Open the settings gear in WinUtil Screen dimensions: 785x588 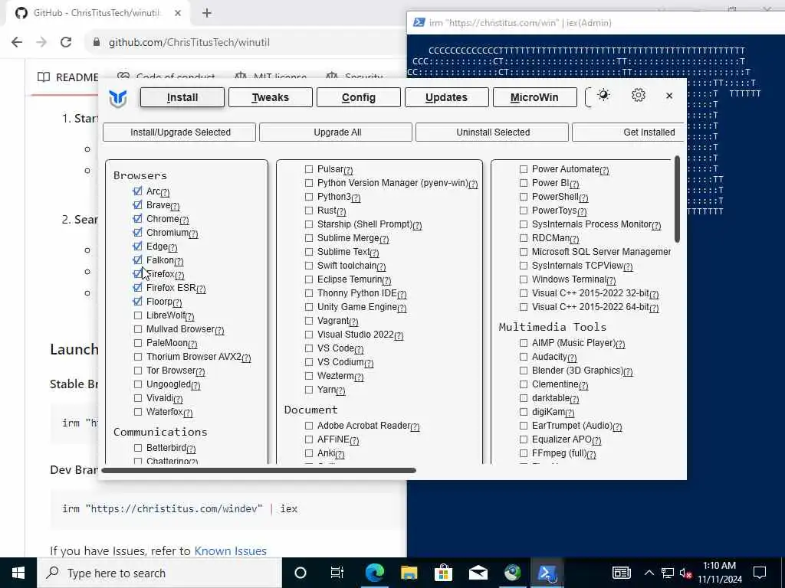click(x=638, y=95)
